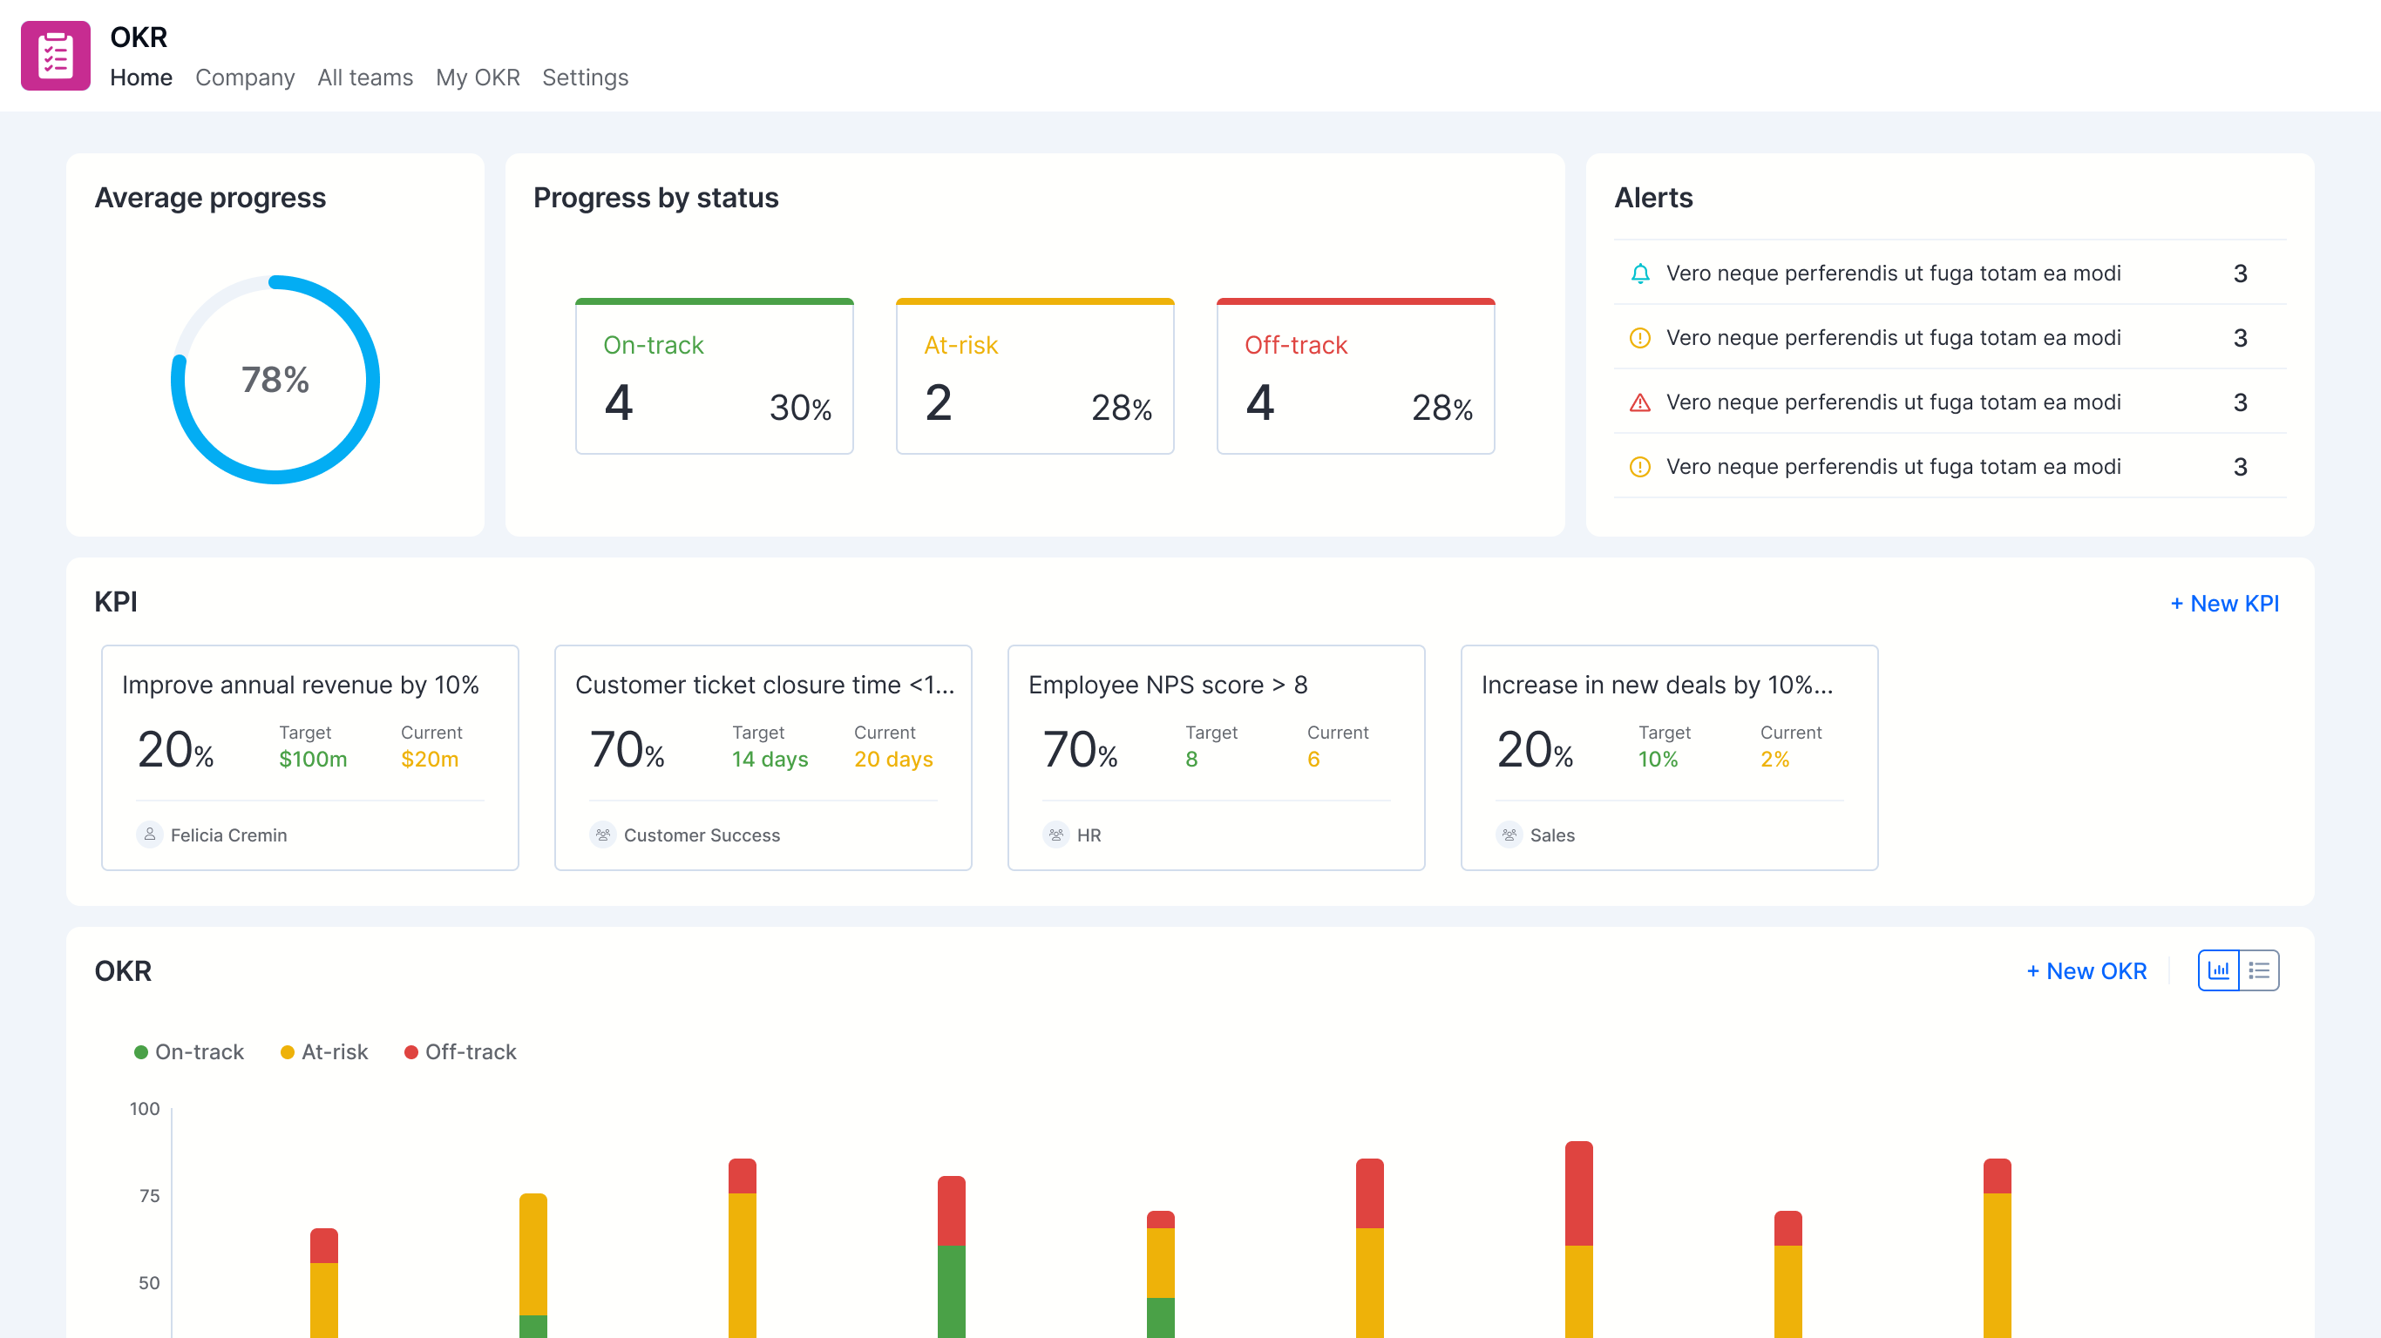Open the Company tab
The width and height of the screenshot is (2381, 1338).
(245, 78)
